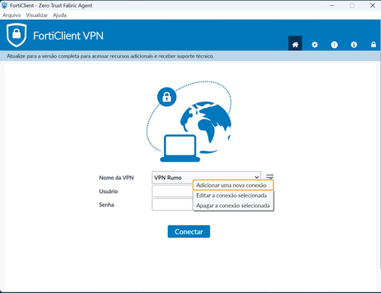Viewport: 381px width, 293px height.
Task: Choose Editar a conexão selecionada
Action: [233, 195]
